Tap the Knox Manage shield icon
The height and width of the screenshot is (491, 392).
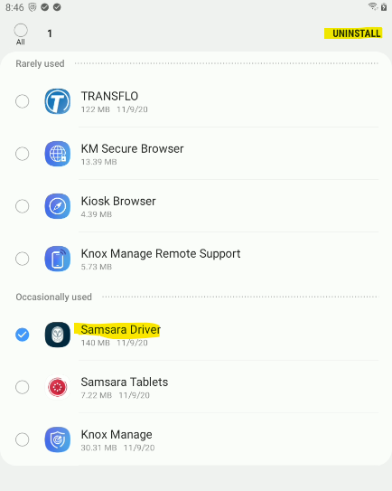[57, 439]
